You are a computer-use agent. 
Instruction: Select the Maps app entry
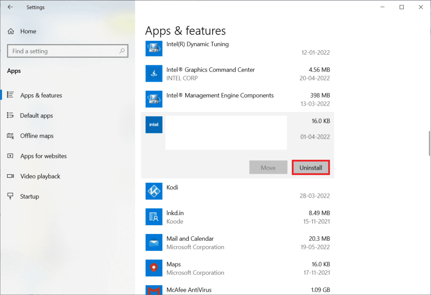pos(237,268)
